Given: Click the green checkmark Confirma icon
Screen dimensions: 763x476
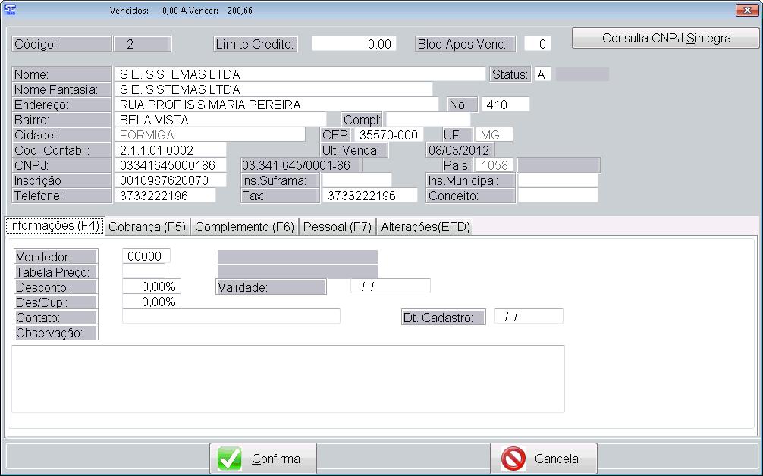Looking at the screenshot, I should (x=230, y=459).
